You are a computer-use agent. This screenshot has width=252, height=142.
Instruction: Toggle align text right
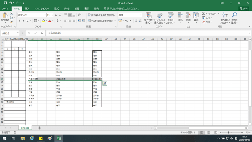[x=74, y=21]
